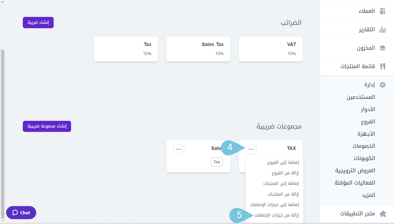
Task: Click the Tax chip on the Sale group
Action: 217,162
